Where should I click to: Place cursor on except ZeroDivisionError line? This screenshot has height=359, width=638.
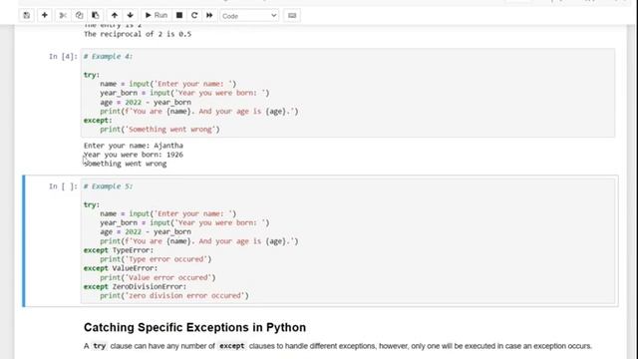click(135, 286)
